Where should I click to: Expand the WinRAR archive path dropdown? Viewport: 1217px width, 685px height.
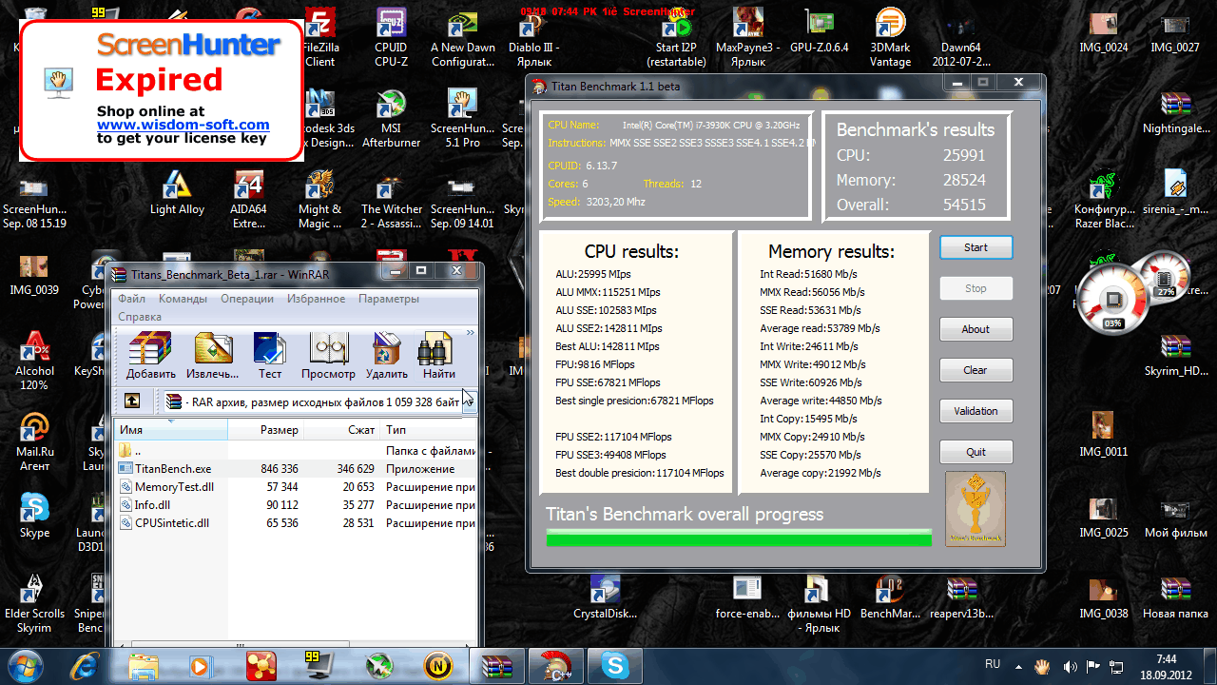[469, 402]
